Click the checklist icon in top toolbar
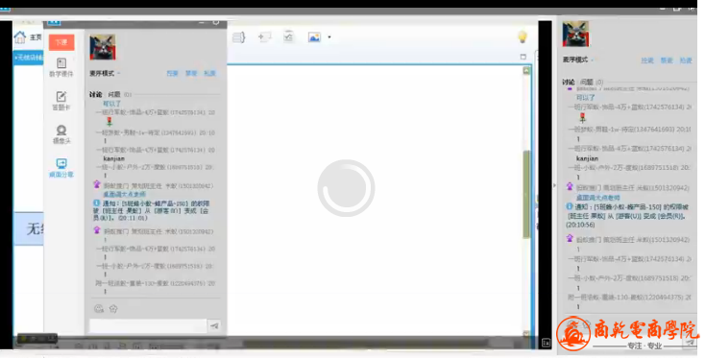The image size is (705, 358). click(288, 36)
